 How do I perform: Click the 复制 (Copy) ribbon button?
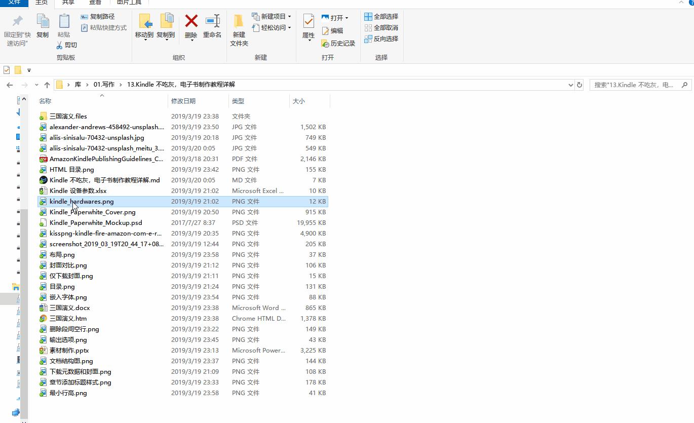(43, 26)
